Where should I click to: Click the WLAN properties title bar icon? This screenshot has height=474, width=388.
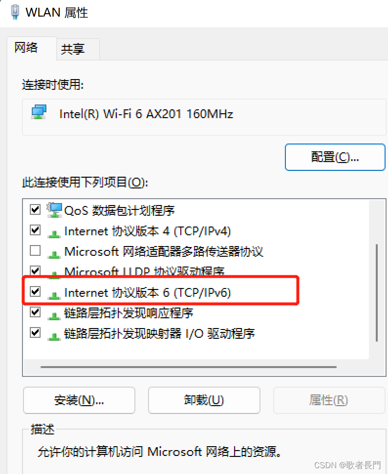(x=15, y=12)
